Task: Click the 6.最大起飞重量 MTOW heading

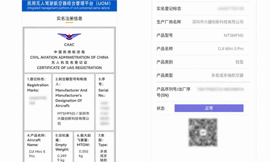Action: click(84, 140)
